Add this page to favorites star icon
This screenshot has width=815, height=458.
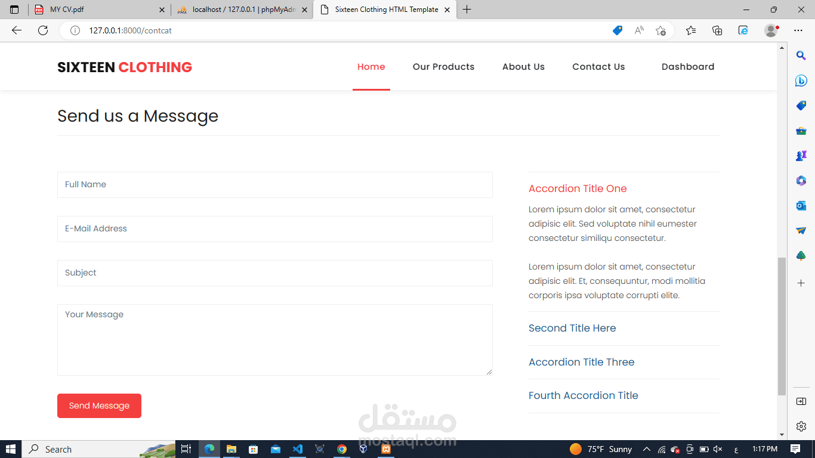point(660,30)
